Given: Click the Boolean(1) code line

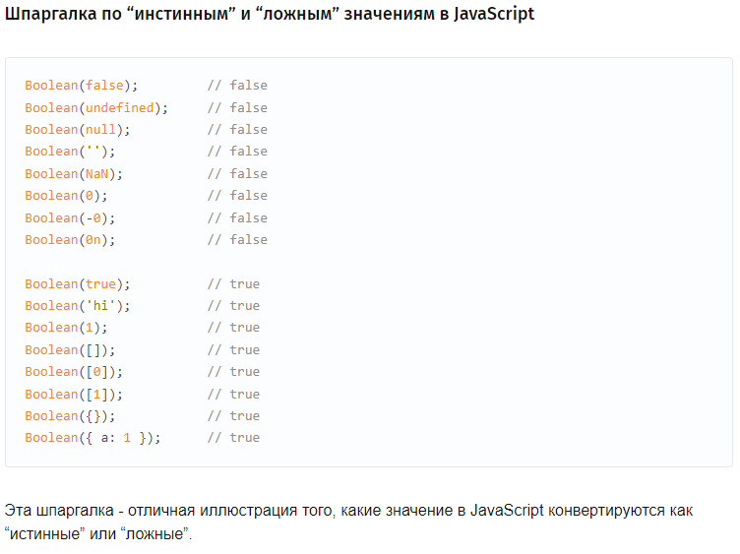Looking at the screenshot, I should (x=142, y=328).
